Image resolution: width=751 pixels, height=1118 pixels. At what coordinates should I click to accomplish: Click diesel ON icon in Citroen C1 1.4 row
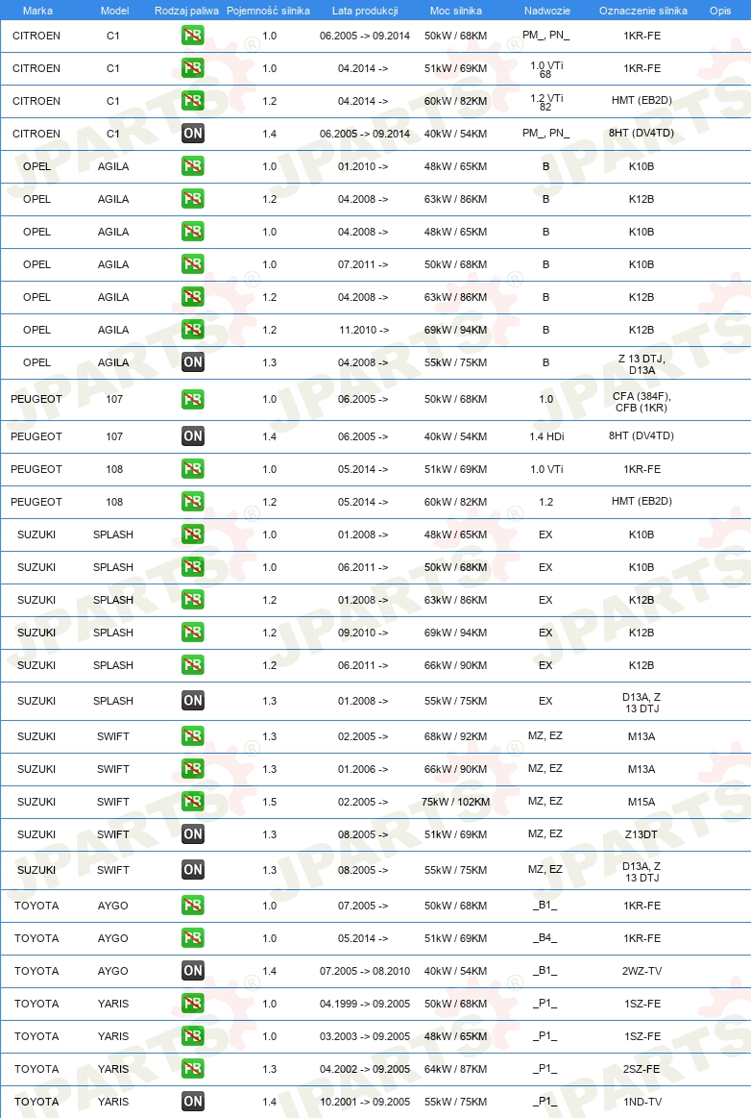tap(192, 134)
